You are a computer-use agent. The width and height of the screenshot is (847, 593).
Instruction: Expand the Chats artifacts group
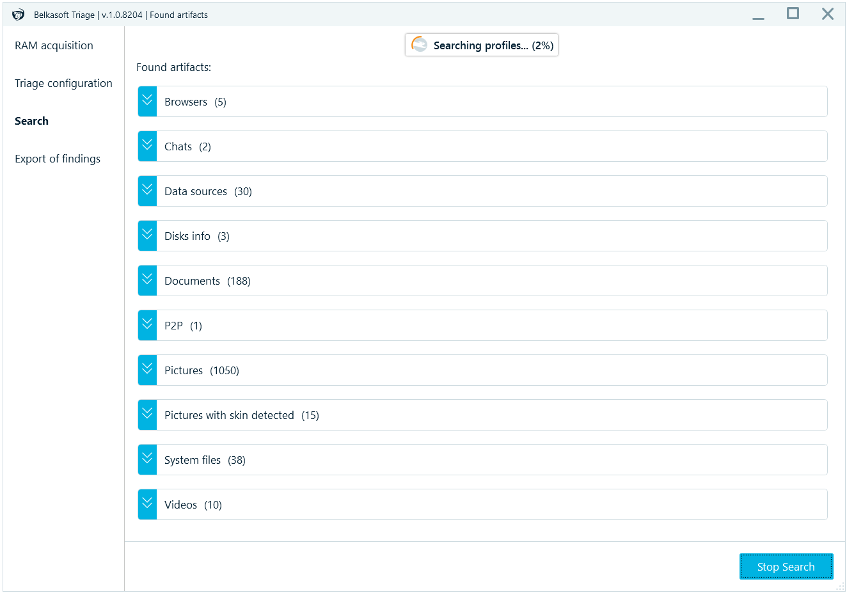pos(147,146)
